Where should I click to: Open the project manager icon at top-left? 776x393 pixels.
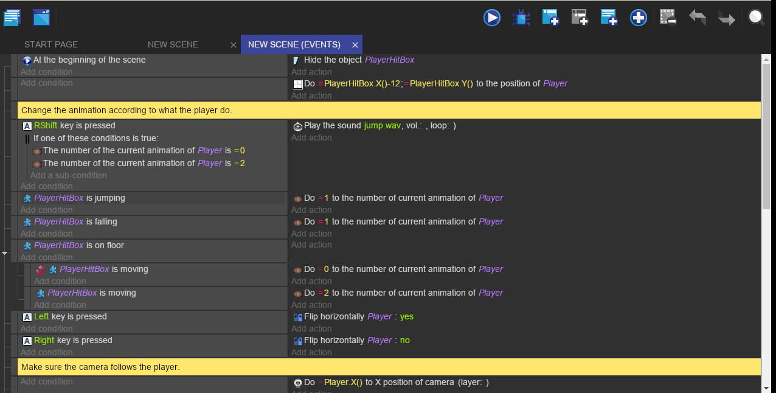tap(12, 18)
